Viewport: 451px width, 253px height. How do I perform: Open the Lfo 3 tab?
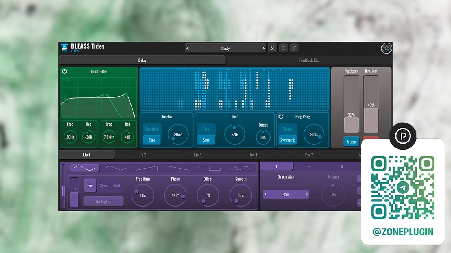[x=198, y=154]
